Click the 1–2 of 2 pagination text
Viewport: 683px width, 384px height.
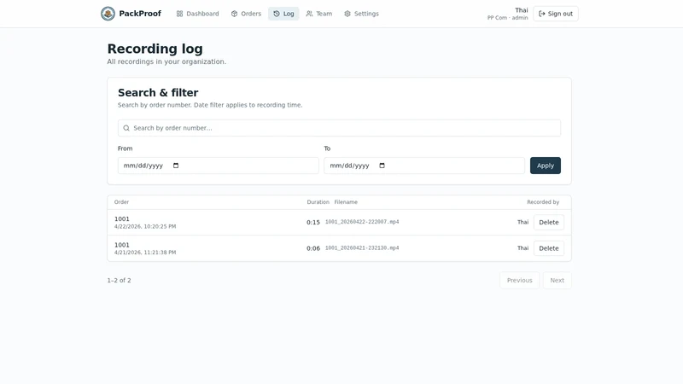(119, 281)
